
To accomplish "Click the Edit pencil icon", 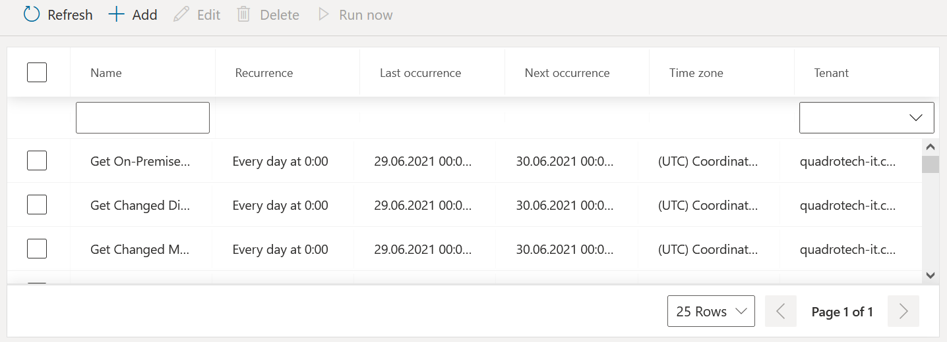I will click(181, 14).
